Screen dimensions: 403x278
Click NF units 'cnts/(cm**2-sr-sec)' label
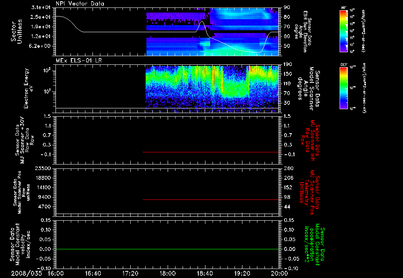tap(363, 31)
